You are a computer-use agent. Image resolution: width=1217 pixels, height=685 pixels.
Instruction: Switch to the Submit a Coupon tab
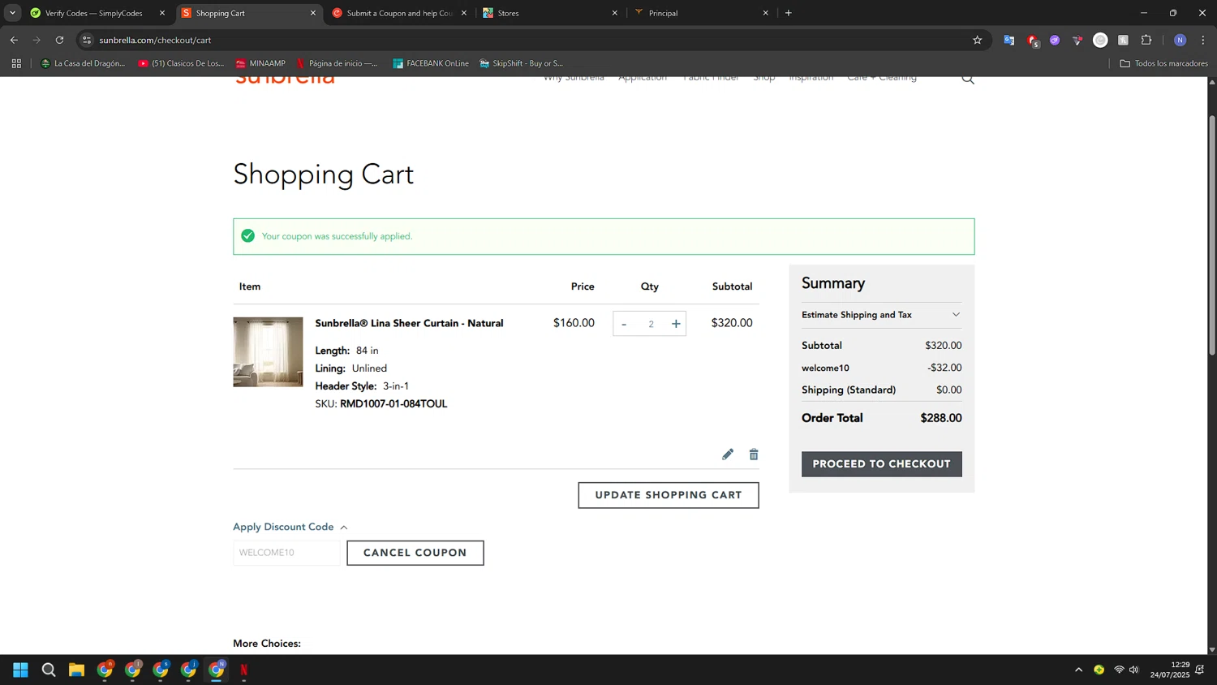tap(400, 13)
